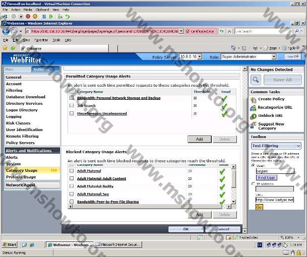The width and height of the screenshot is (307, 257).
Task: Click the VM reset play icon
Action: [x=51, y=17]
